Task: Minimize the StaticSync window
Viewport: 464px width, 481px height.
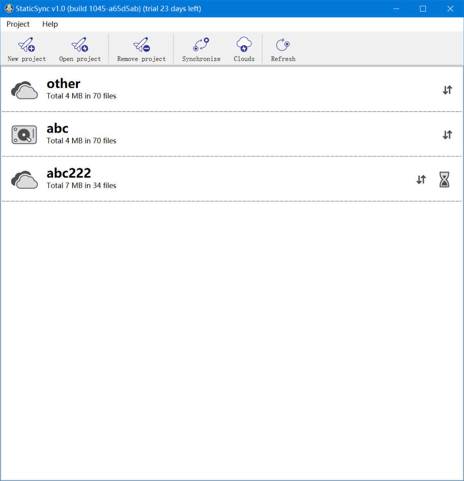Action: pos(396,9)
